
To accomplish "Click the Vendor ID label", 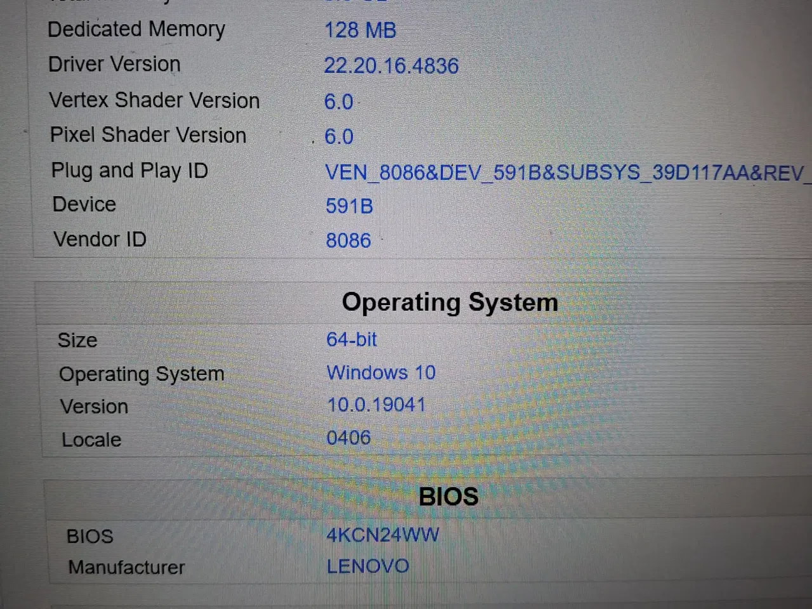I will click(100, 239).
